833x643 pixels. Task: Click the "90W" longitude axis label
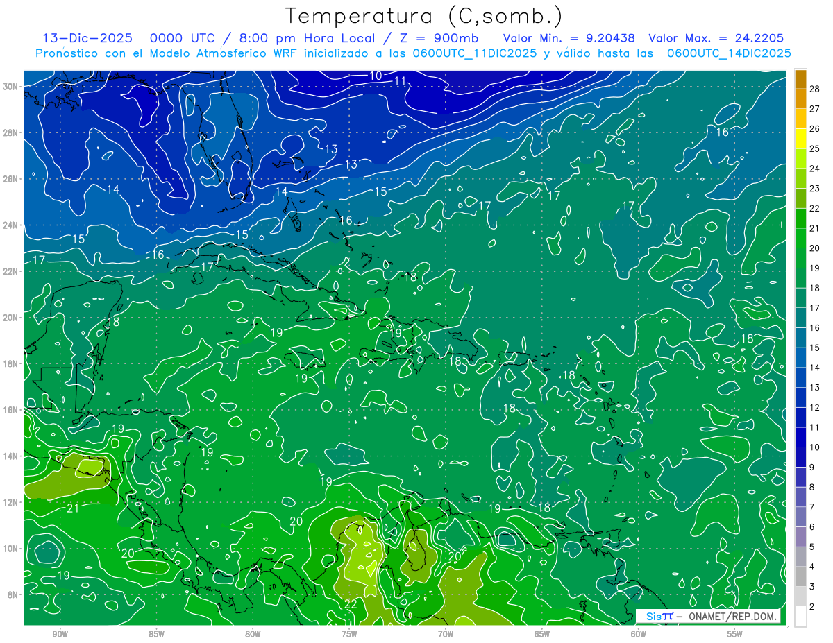point(60,634)
